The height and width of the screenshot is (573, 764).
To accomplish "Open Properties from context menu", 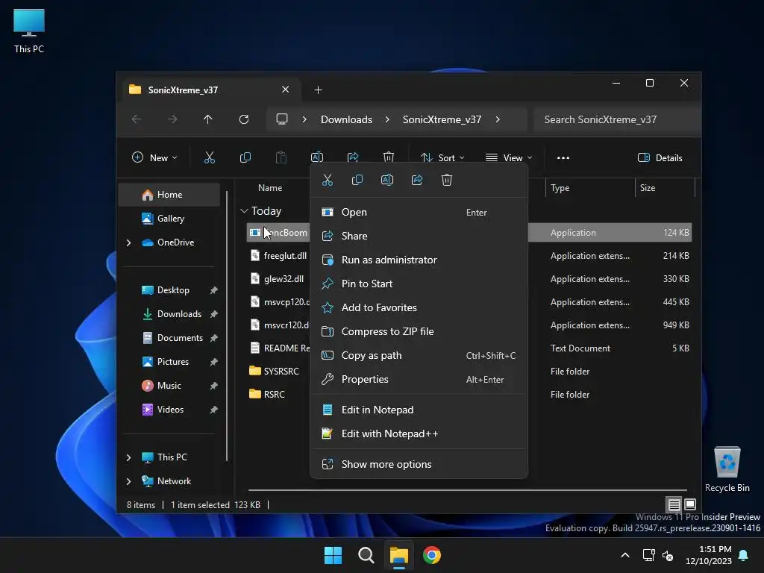I will tap(419, 380).
